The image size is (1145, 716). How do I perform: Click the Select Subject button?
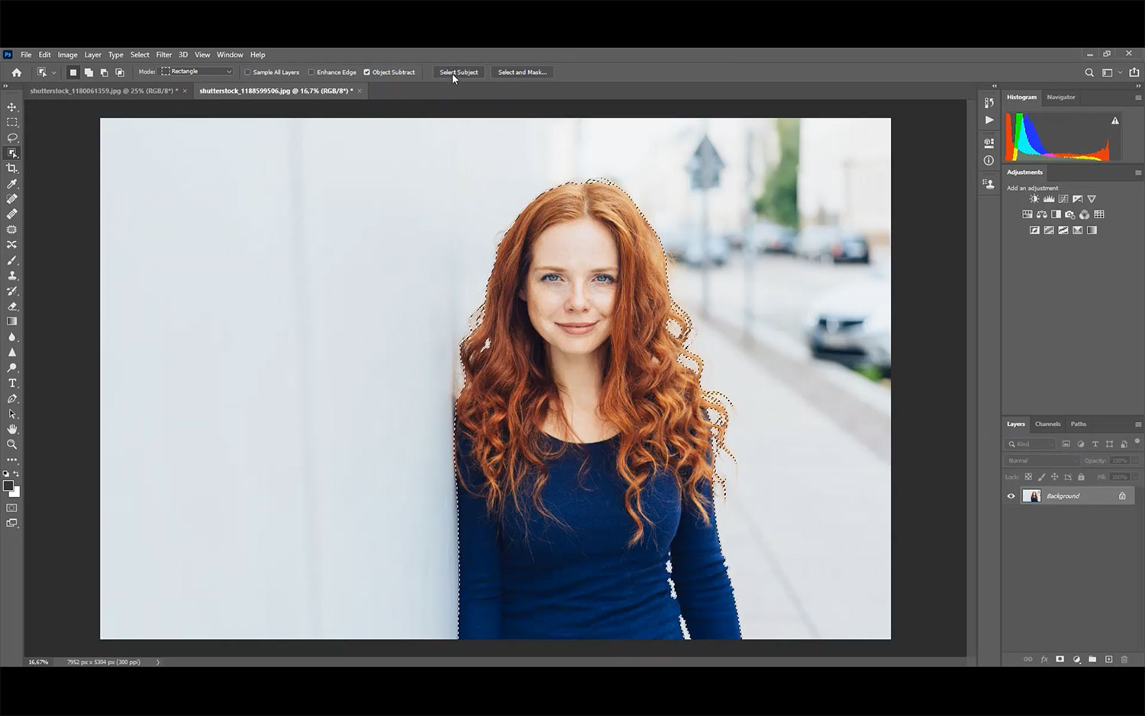click(x=459, y=73)
